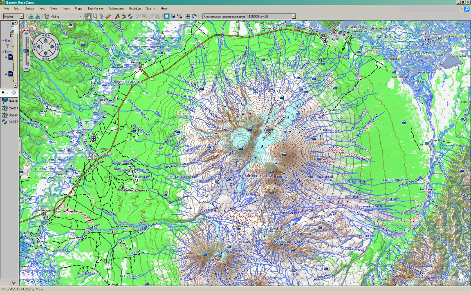Image resolution: width=471 pixels, height=294 pixels.
Task: Click the blue search magnifier button
Action: coord(467,9)
